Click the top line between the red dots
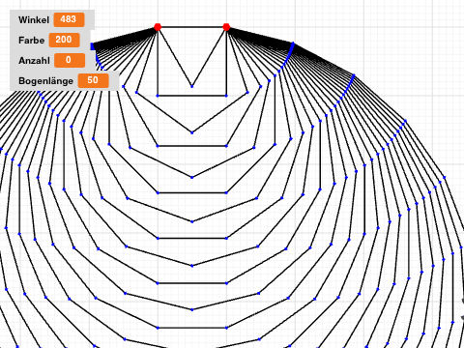 coord(191,27)
